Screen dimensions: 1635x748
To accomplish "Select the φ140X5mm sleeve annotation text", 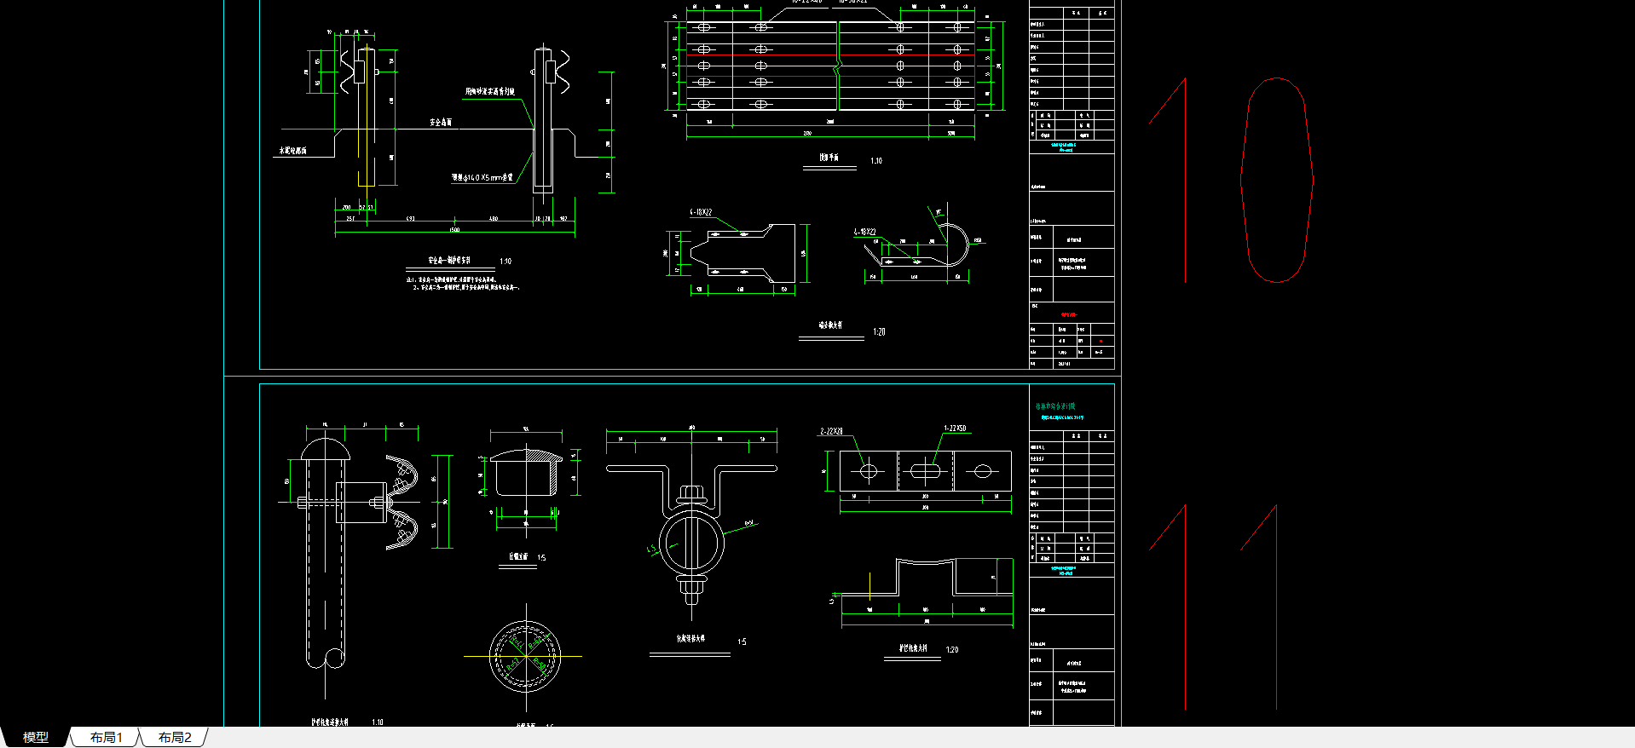I will [x=482, y=178].
